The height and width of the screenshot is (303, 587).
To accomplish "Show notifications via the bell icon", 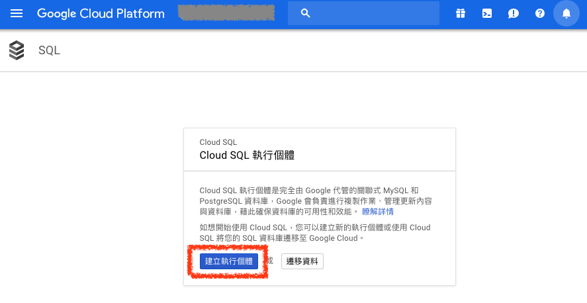I will (566, 13).
